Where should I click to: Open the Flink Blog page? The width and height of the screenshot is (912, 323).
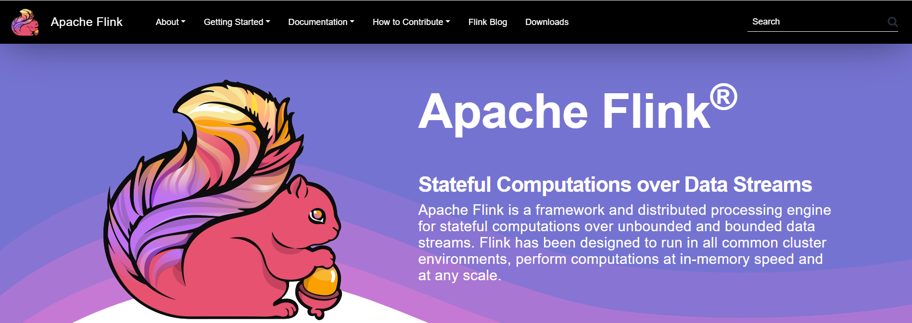tap(488, 22)
